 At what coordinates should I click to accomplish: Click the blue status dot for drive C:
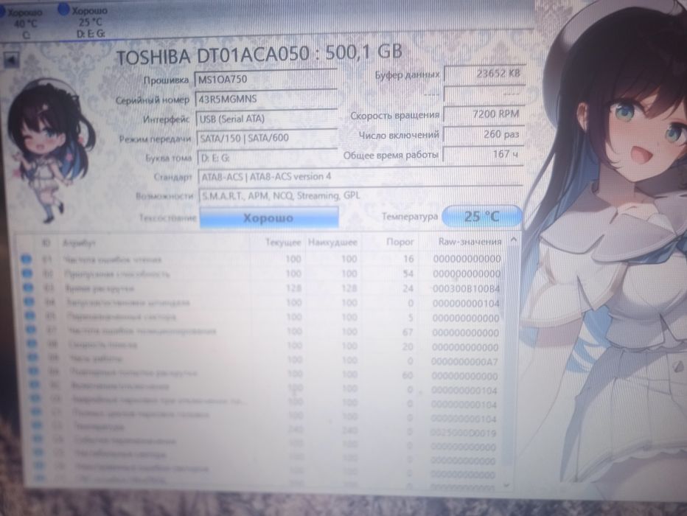[1, 11]
